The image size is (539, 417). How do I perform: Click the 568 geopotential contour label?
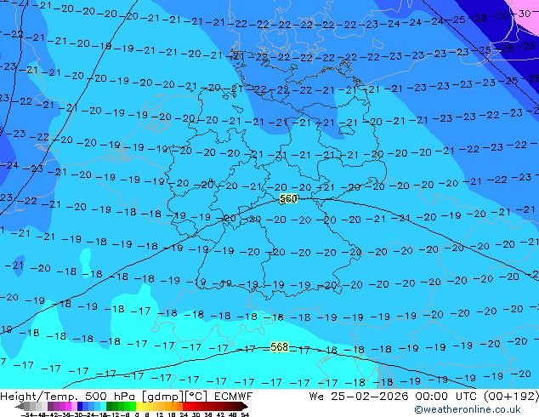[279, 347]
